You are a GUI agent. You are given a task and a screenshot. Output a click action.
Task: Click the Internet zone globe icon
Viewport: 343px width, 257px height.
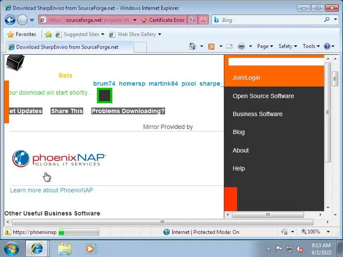click(x=166, y=232)
